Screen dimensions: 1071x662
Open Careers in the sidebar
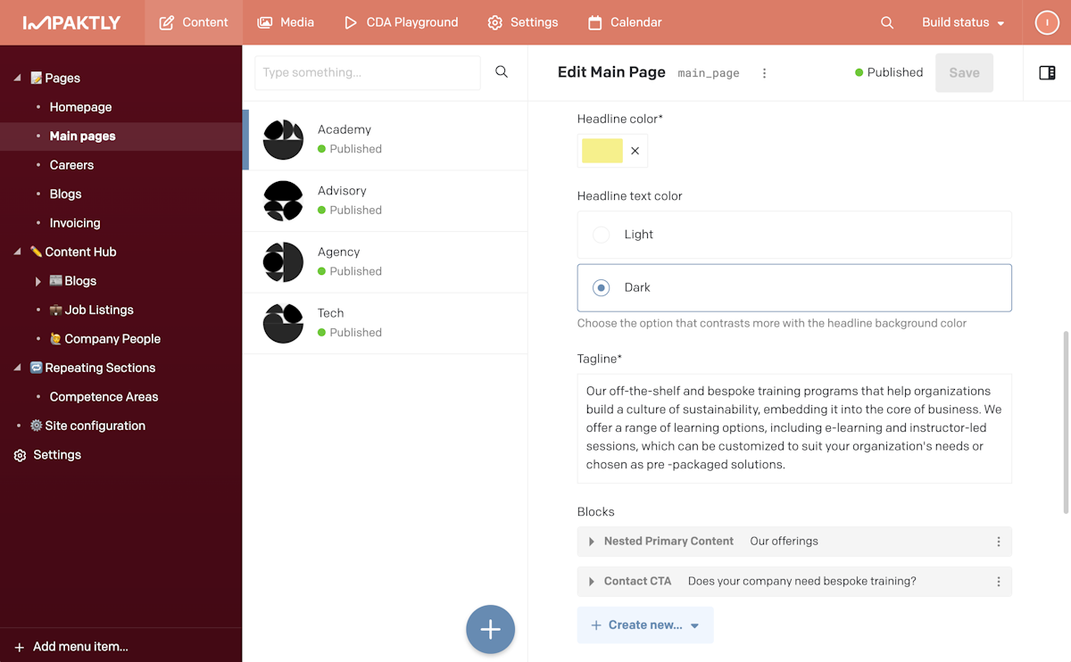[x=71, y=165]
